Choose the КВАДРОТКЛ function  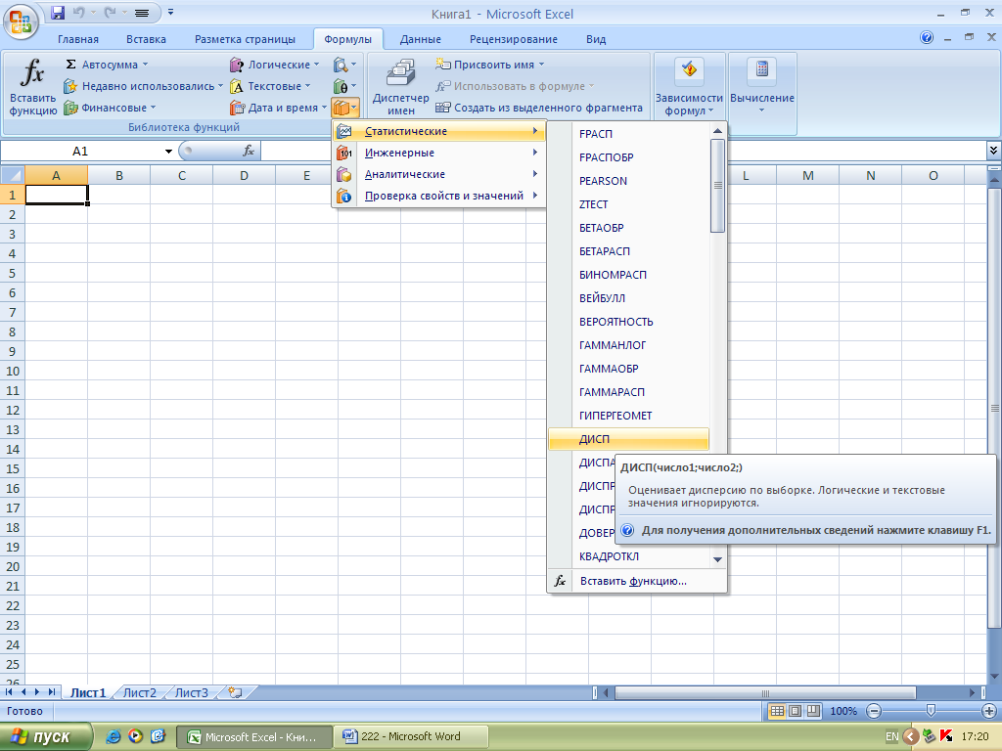point(629,556)
